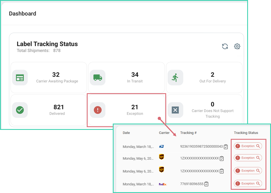This screenshot has height=193, width=271.
Task: Copy FedEx tracking number 776918096555 via clipboard icon
Action: [206, 184]
